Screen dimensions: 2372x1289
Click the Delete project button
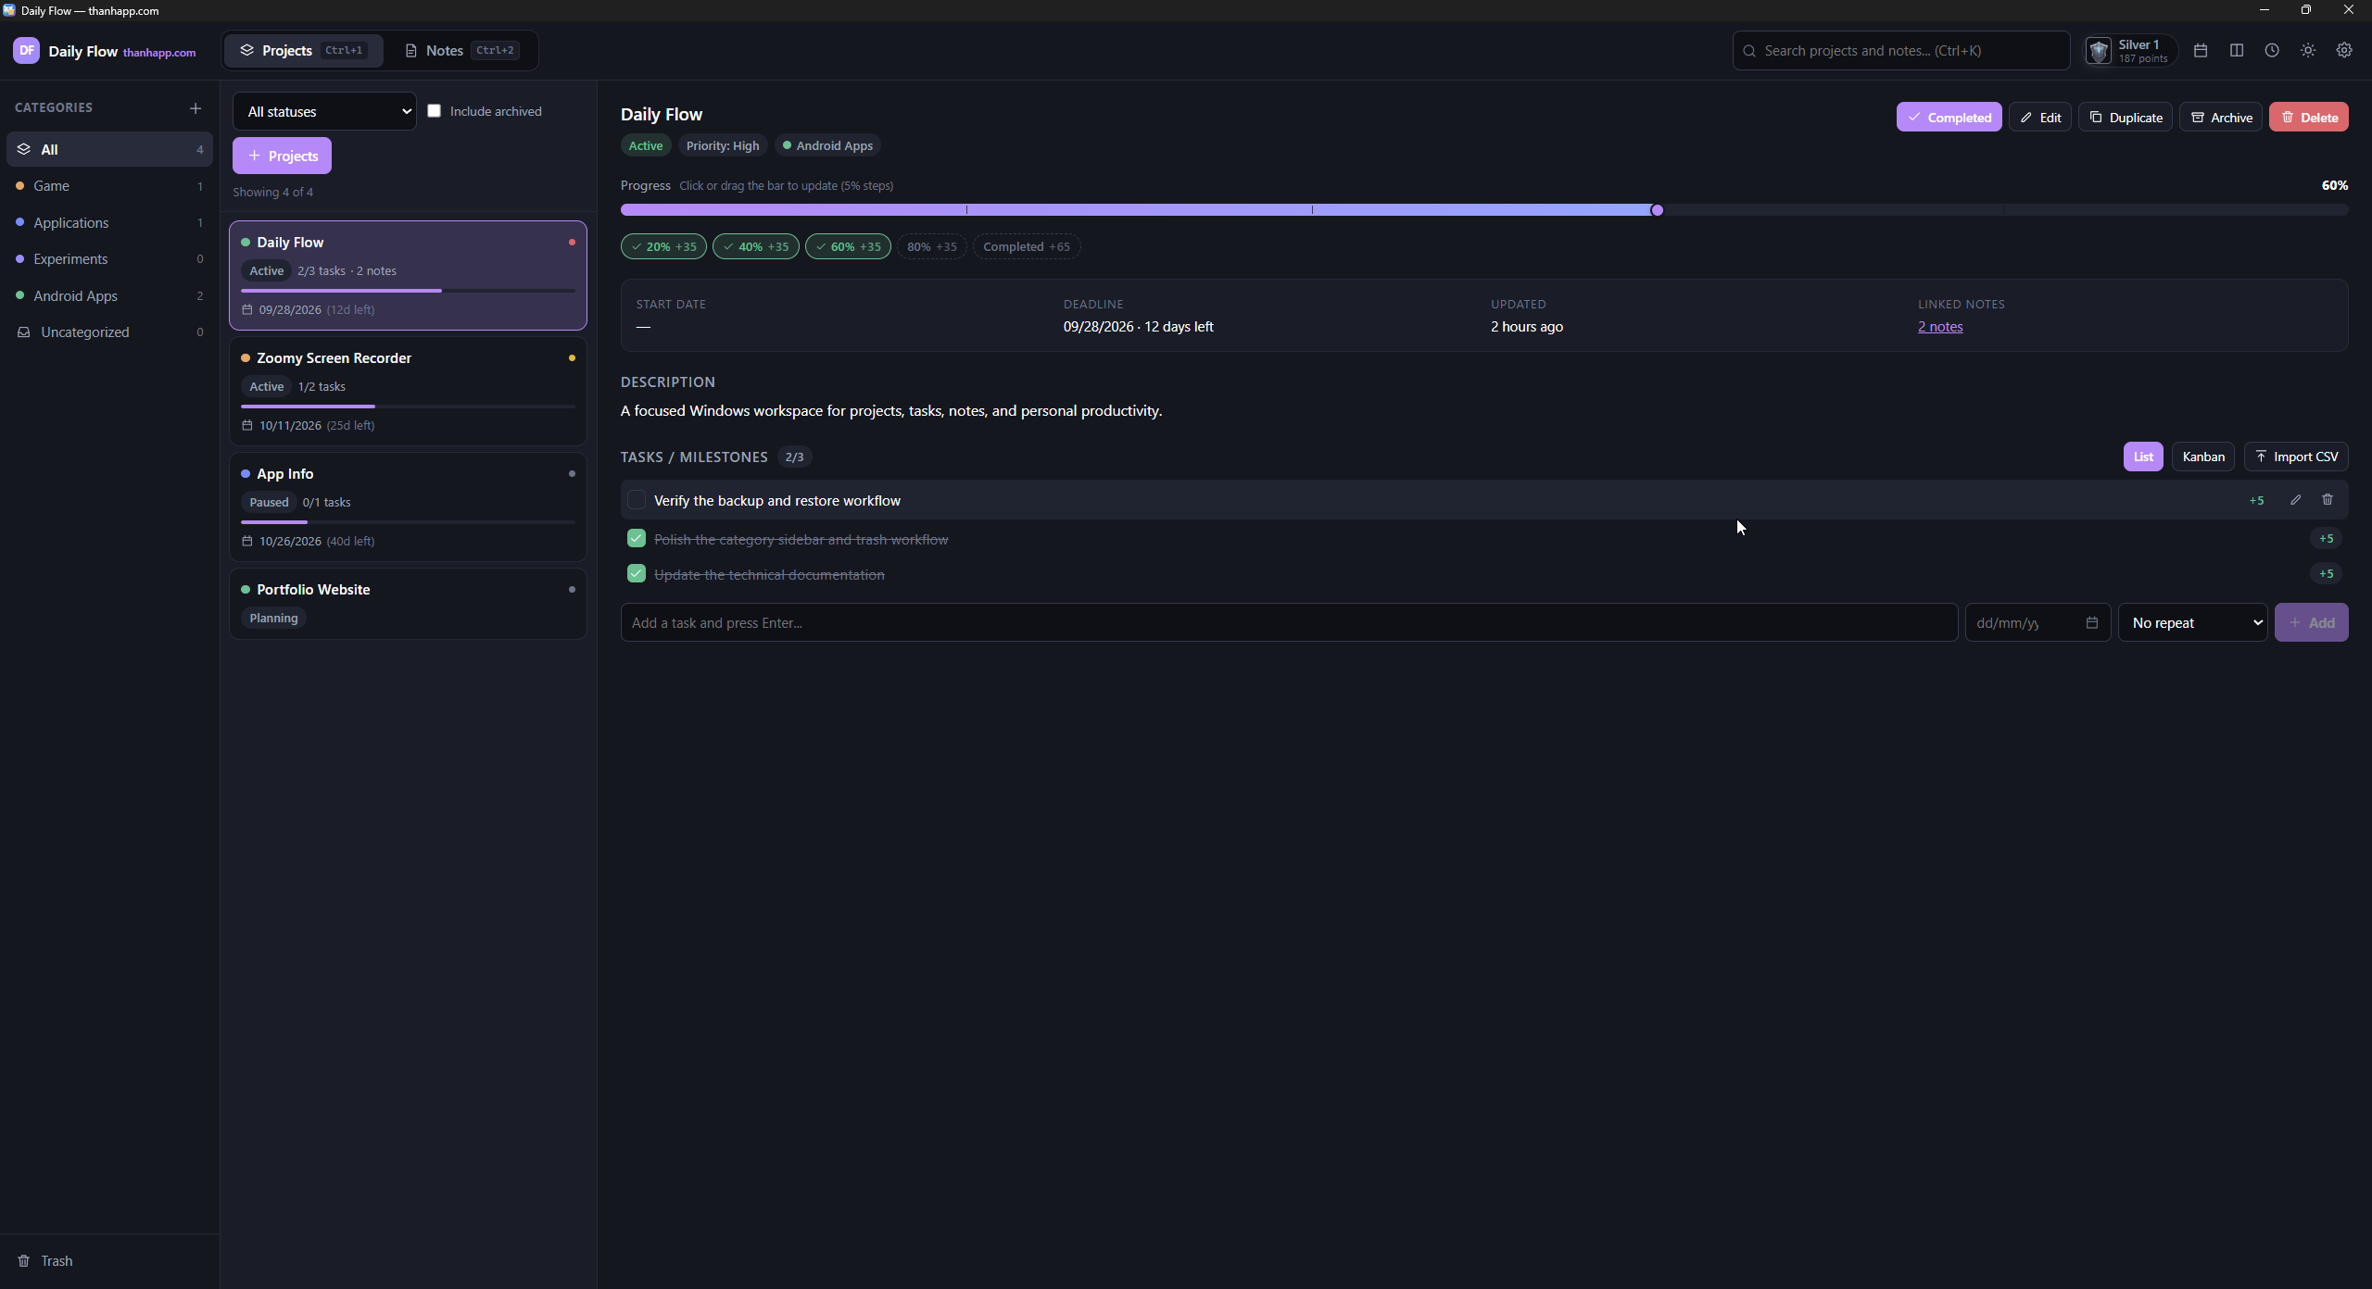click(x=2308, y=117)
